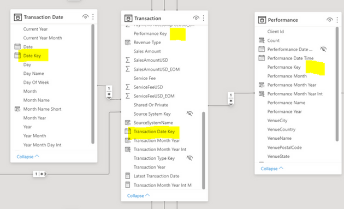Click the Transaction Date table header icon

click(x=18, y=17)
